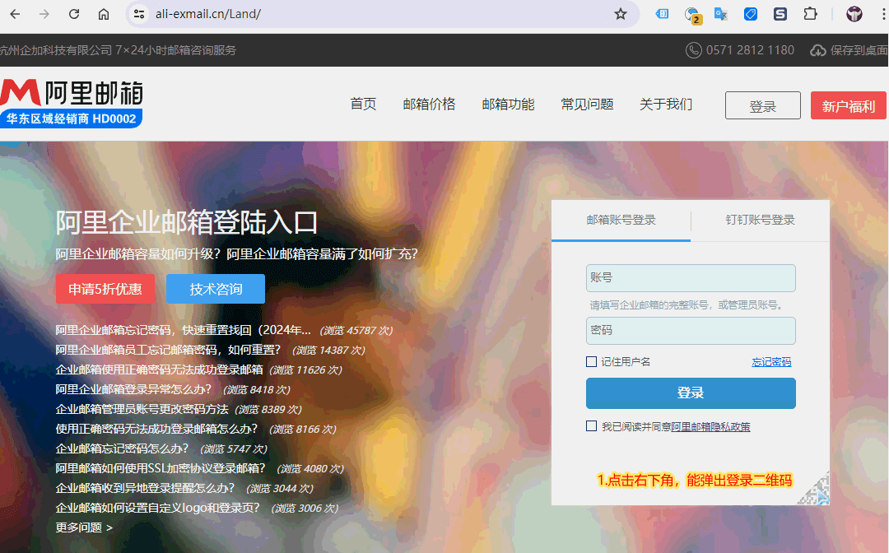Bookmark this page with the star icon

point(621,14)
